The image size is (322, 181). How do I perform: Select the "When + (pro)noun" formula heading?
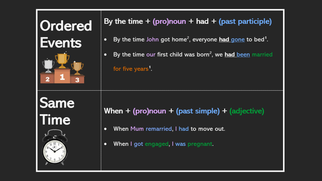(x=135, y=111)
